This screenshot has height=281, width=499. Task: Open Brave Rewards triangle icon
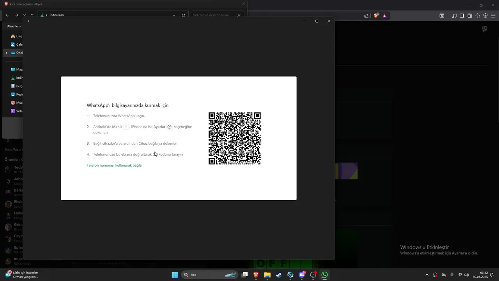pos(384,16)
